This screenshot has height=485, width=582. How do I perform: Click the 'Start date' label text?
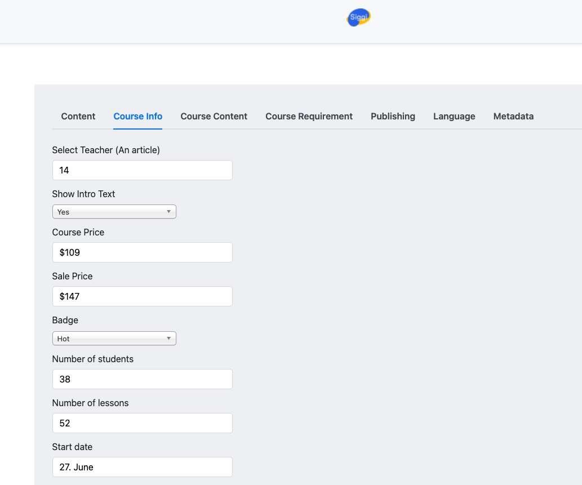click(72, 447)
